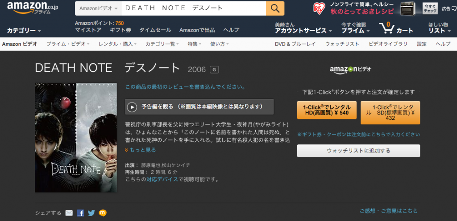This screenshot has height=221, width=457.
Task: Share by email envelope icon
Action: point(69,213)
